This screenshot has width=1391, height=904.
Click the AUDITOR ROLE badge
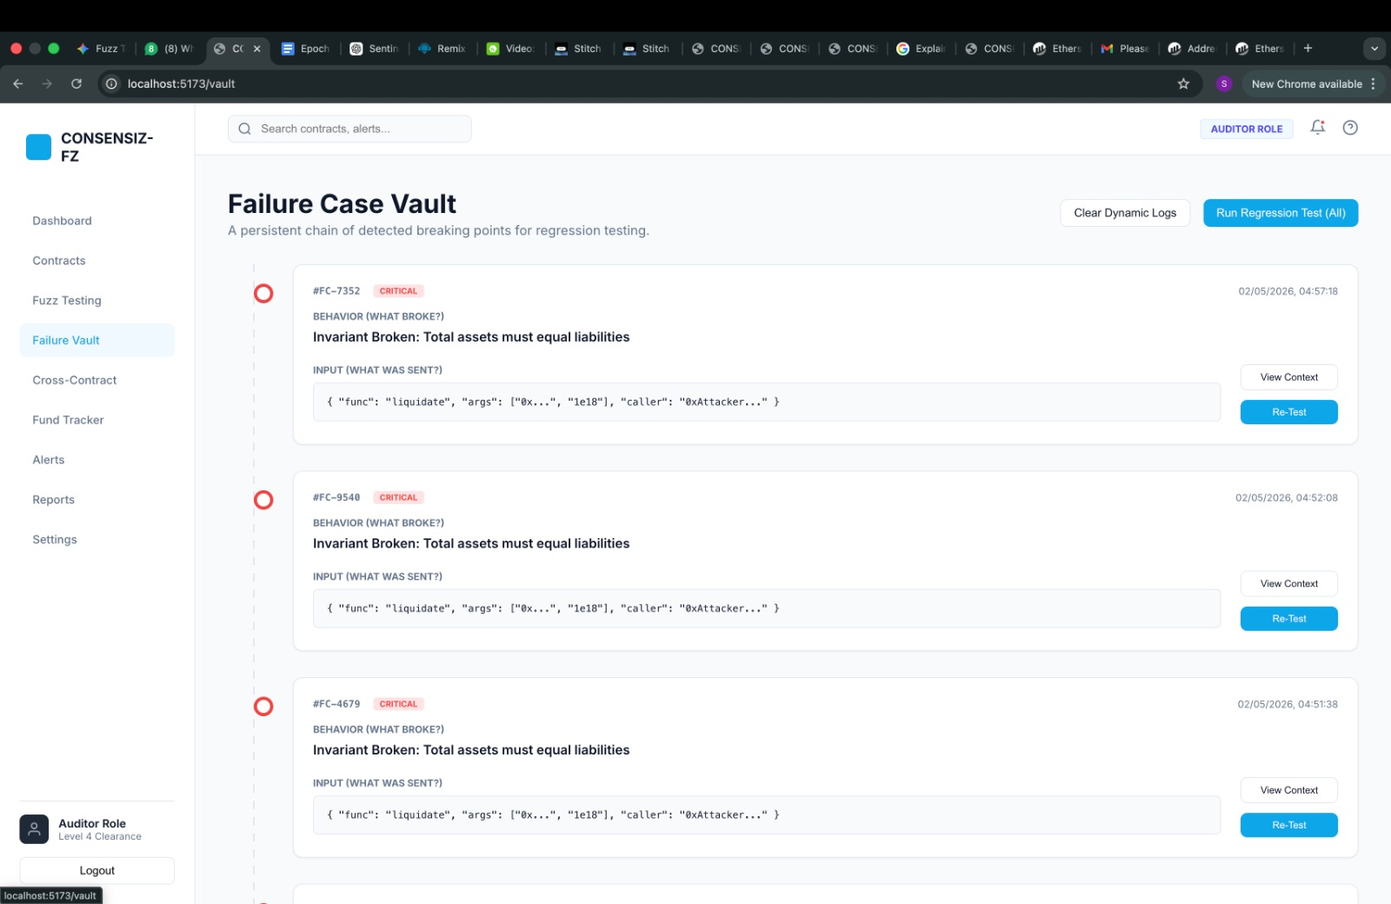coord(1247,129)
